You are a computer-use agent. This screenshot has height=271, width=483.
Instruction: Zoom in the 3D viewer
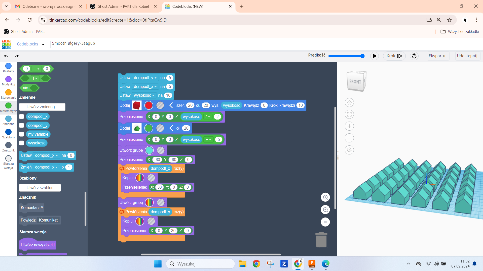(349, 126)
